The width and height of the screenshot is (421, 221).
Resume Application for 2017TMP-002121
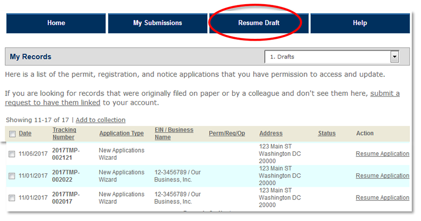(x=382, y=154)
